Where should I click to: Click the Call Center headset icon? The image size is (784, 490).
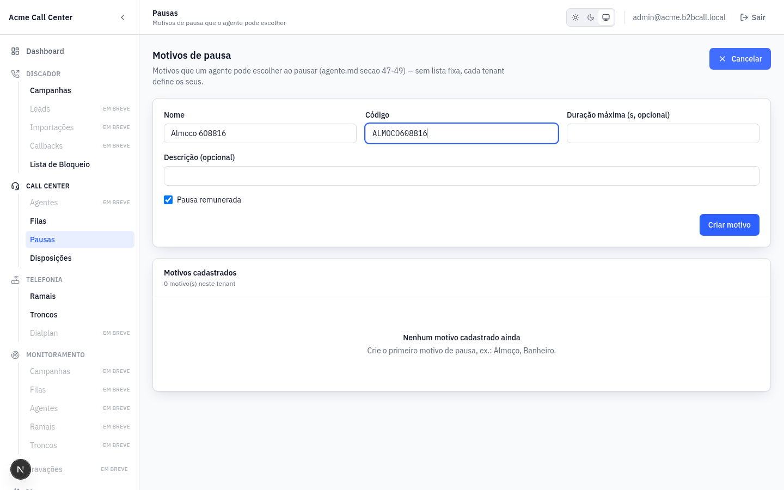[15, 186]
